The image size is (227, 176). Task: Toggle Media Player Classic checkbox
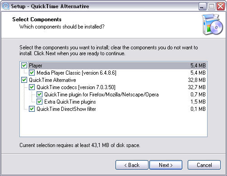click(32, 73)
